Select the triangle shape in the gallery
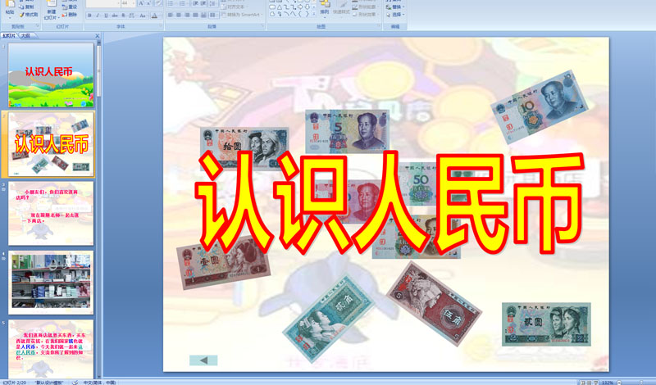The height and width of the screenshot is (385, 656). click(x=280, y=7)
